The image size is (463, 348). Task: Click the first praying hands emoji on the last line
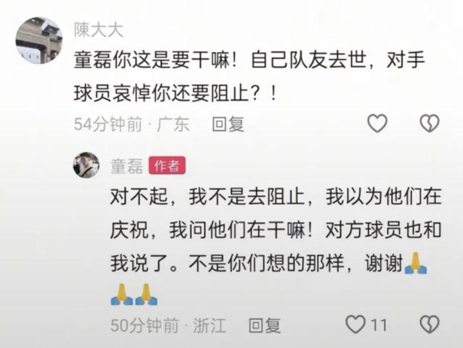pos(122,294)
